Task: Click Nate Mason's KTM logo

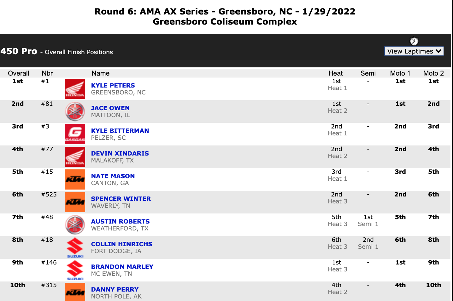Action: tap(75, 179)
